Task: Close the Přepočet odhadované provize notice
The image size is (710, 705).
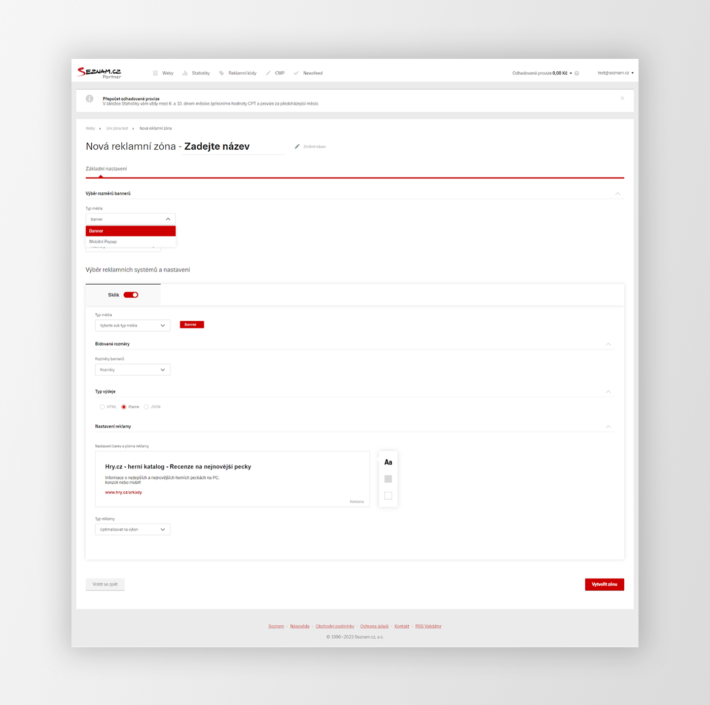Action: (622, 98)
